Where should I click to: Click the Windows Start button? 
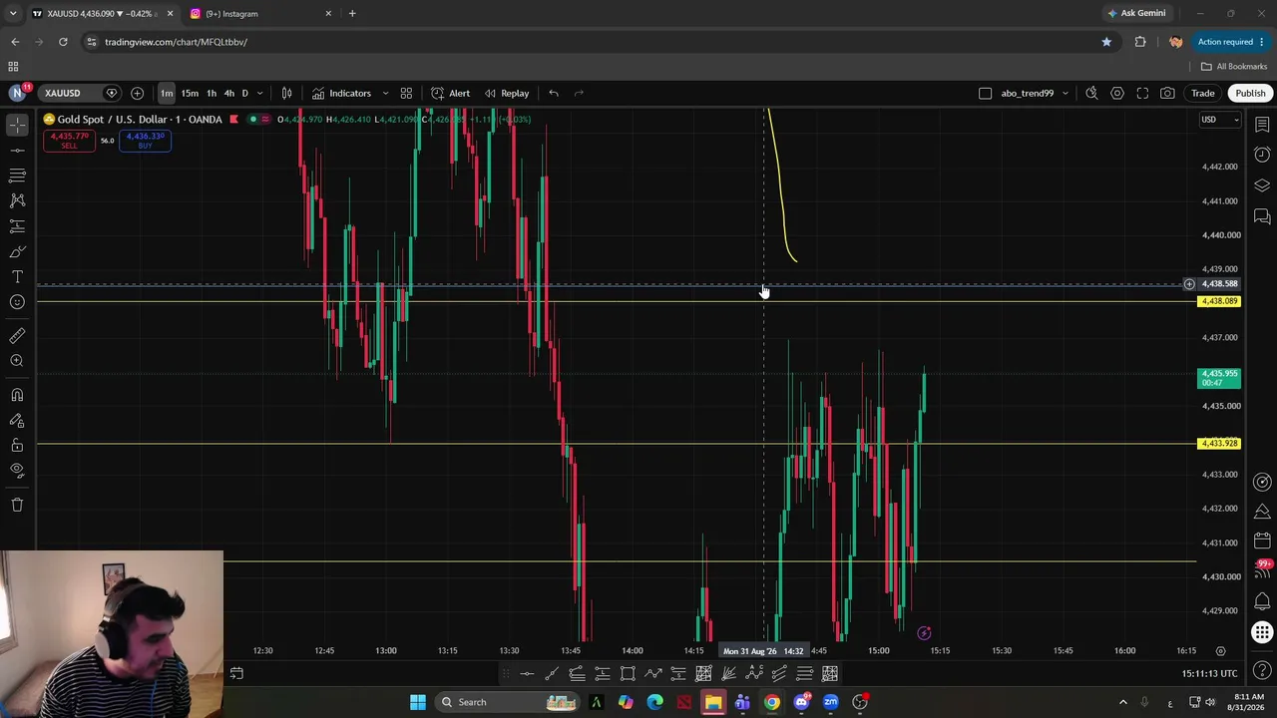(x=418, y=702)
